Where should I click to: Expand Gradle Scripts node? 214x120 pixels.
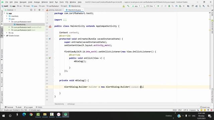click(4, 36)
